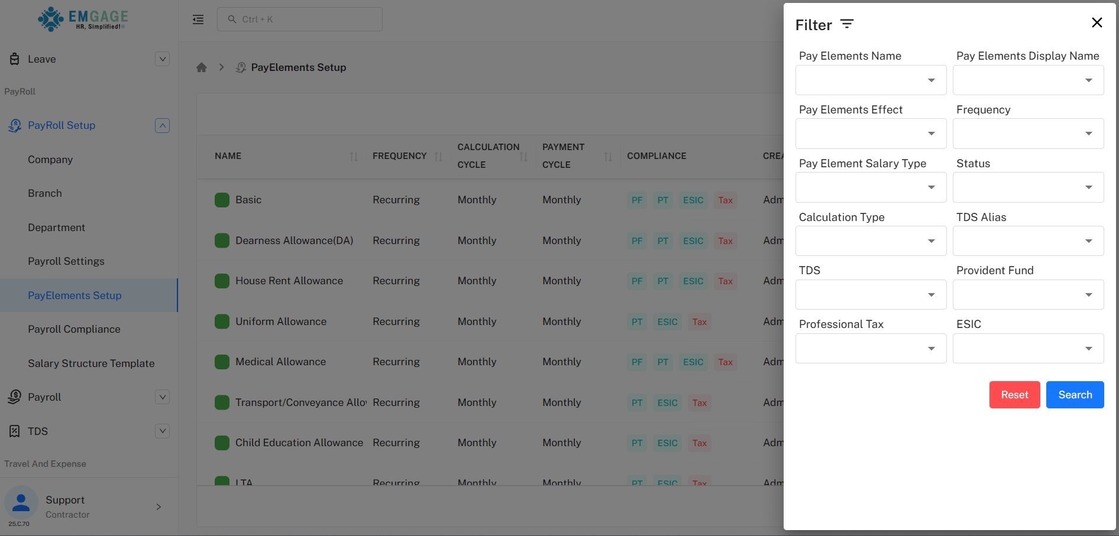Viewport: 1119px width, 536px height.
Task: Open the Frequency filter dropdown
Action: [1028, 134]
